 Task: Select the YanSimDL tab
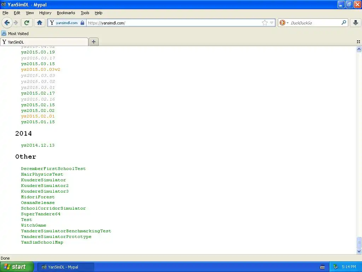tap(44, 42)
